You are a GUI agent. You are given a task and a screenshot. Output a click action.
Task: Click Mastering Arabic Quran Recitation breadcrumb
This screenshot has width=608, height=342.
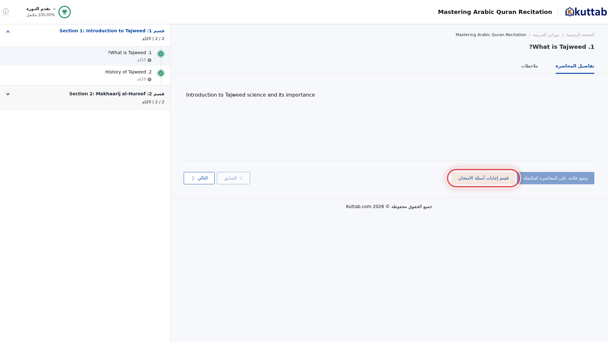tap(491, 35)
